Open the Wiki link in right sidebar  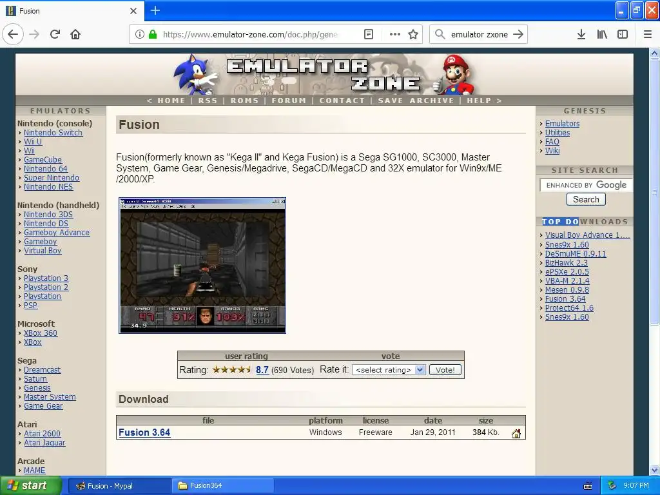[x=552, y=151]
